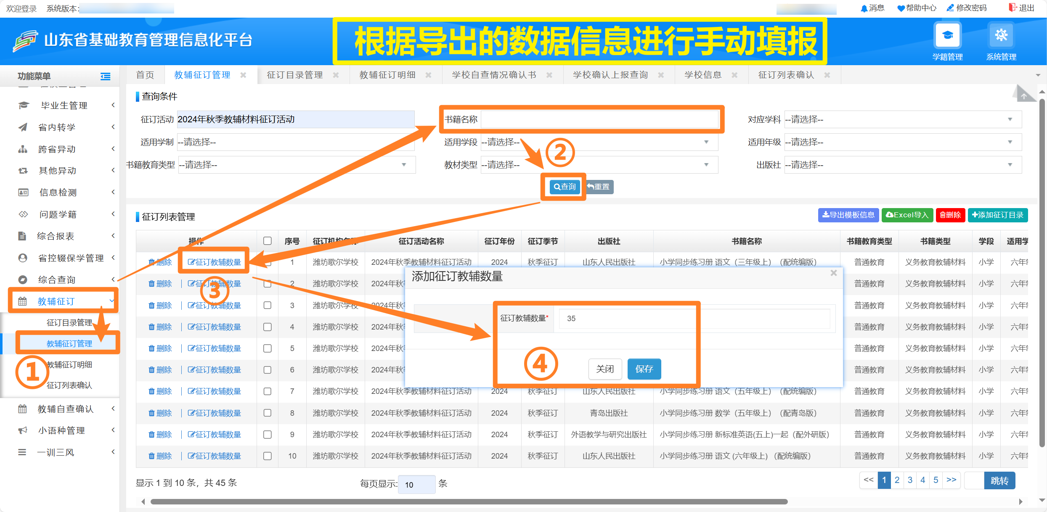Open the 学籍管理 module icon
The height and width of the screenshot is (512, 1047).
click(947, 35)
